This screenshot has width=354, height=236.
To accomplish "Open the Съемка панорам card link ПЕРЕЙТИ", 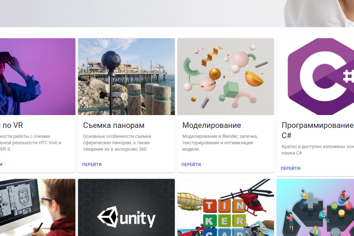I will tap(92, 165).
